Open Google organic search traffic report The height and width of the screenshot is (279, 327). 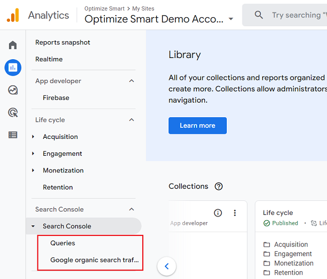pos(95,260)
